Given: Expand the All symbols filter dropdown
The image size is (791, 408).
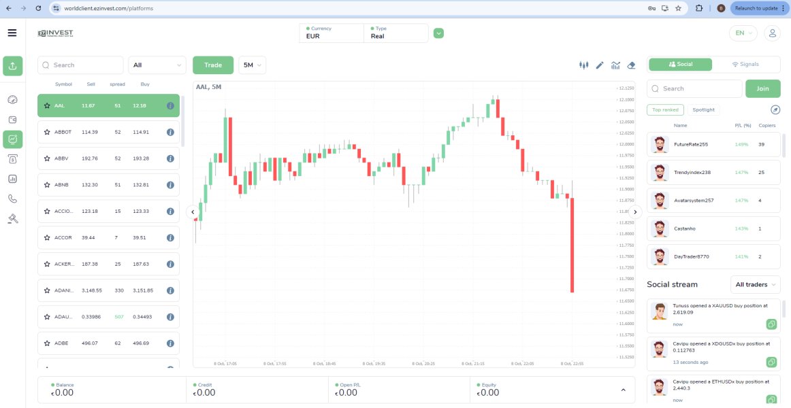Looking at the screenshot, I should tap(157, 65).
